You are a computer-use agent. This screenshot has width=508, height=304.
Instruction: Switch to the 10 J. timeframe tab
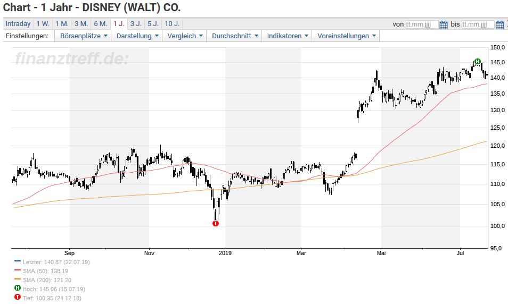[x=172, y=23]
